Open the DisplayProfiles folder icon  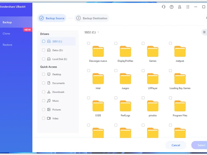[x=125, y=51]
